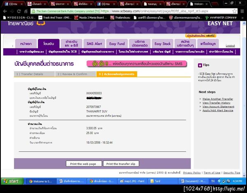Open the สมัครบริการอื่นๆ tab

[x=185, y=44]
